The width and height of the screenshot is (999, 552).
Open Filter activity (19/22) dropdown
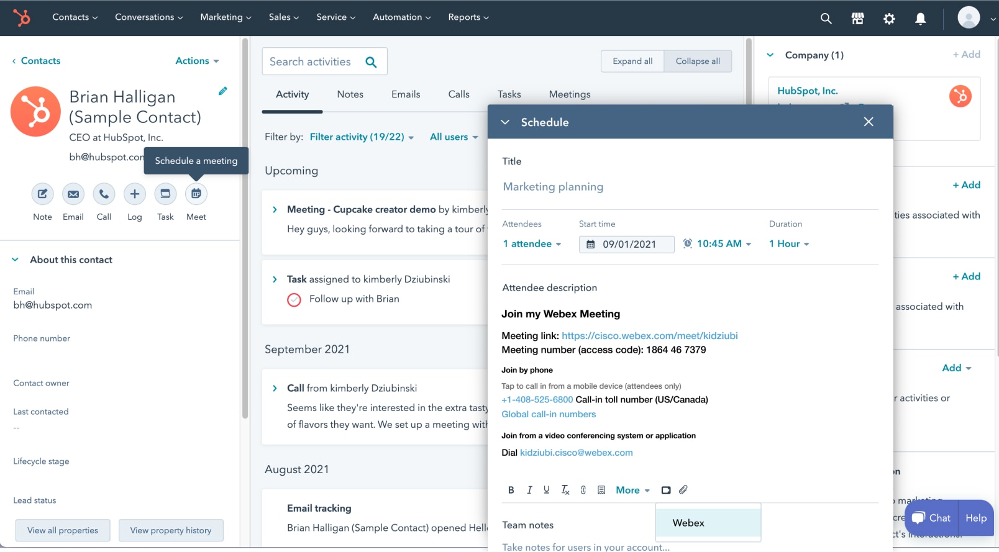point(362,137)
